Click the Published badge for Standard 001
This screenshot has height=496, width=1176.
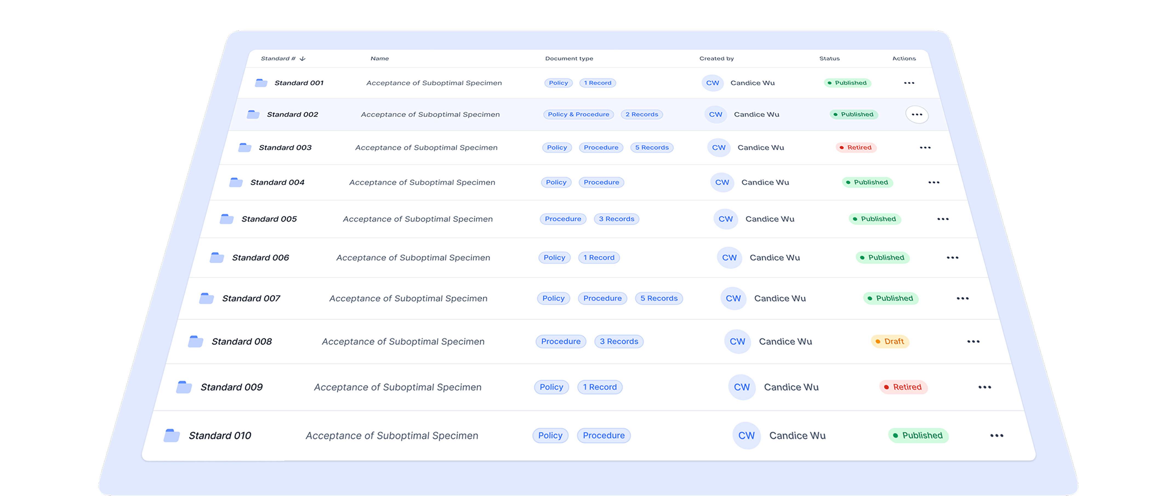847,83
